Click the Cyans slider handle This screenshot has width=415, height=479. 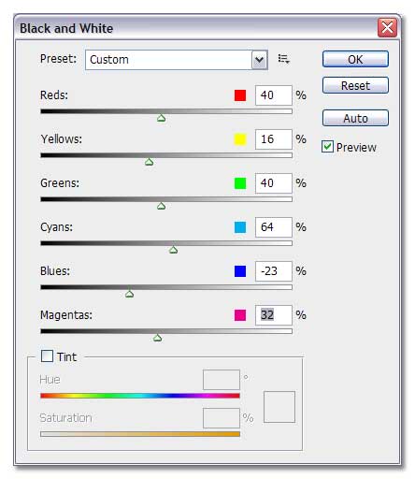pos(173,250)
